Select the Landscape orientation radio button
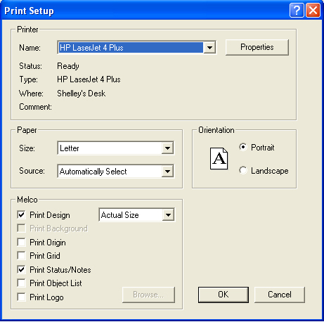Viewport: 324px width, 322px height. pos(243,170)
